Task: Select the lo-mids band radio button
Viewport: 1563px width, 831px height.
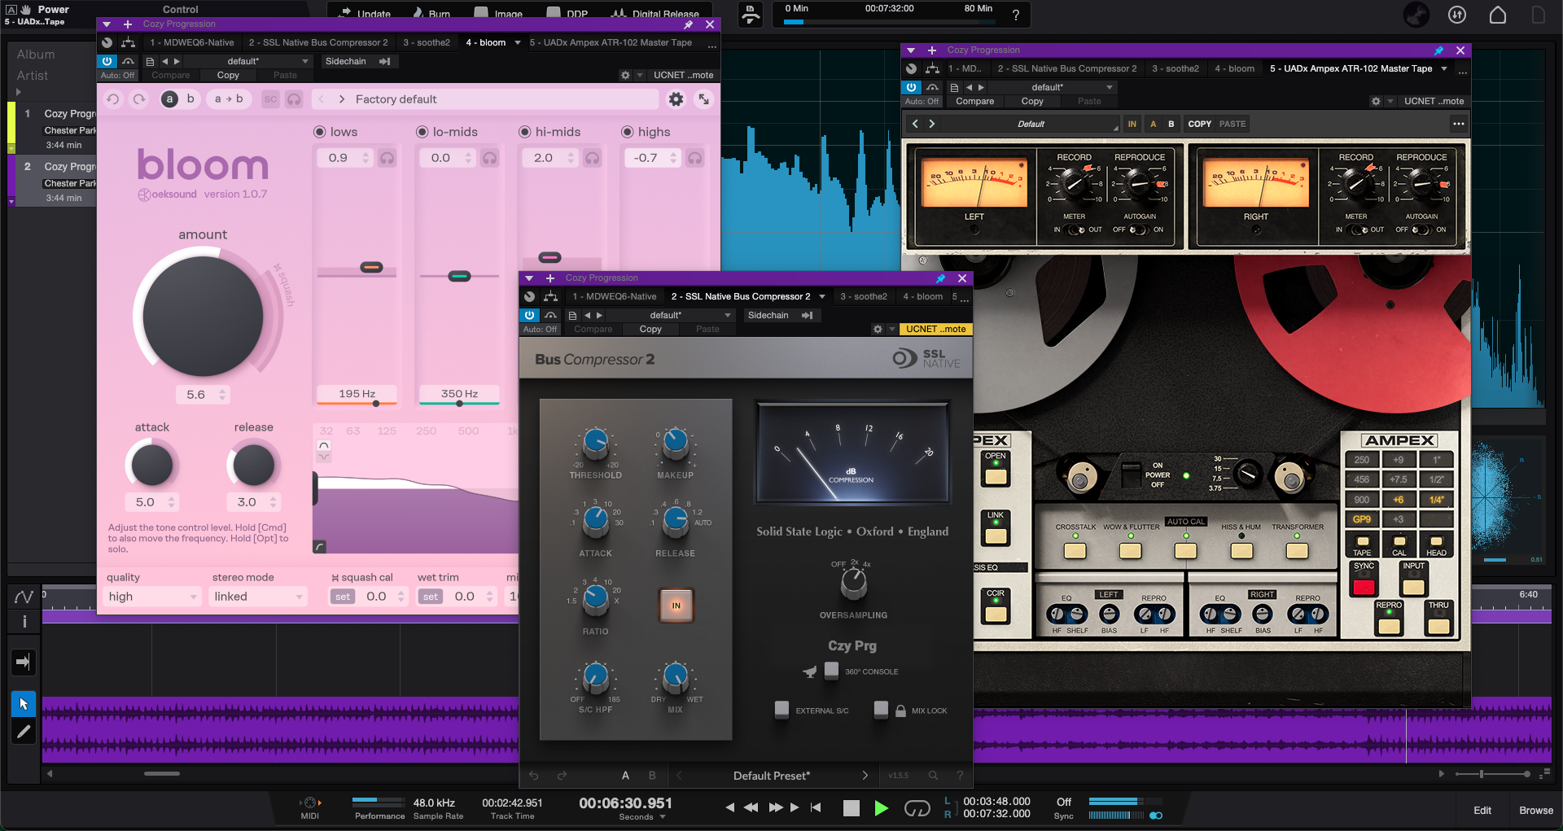Action: (422, 132)
